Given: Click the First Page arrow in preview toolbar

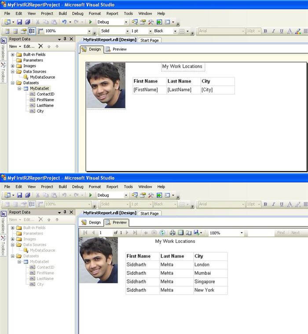Looking at the screenshot, I should click(85, 233).
